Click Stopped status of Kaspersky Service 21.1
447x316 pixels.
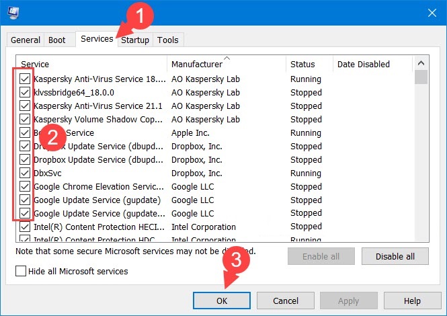click(x=306, y=106)
